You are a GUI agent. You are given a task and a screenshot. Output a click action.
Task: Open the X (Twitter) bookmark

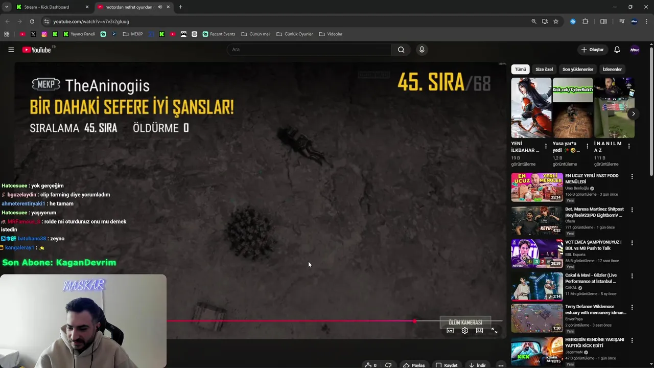(33, 34)
